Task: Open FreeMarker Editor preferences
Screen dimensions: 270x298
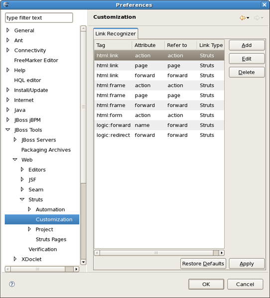Action: [36, 60]
